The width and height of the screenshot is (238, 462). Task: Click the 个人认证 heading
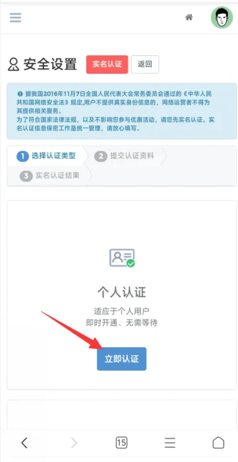122,293
